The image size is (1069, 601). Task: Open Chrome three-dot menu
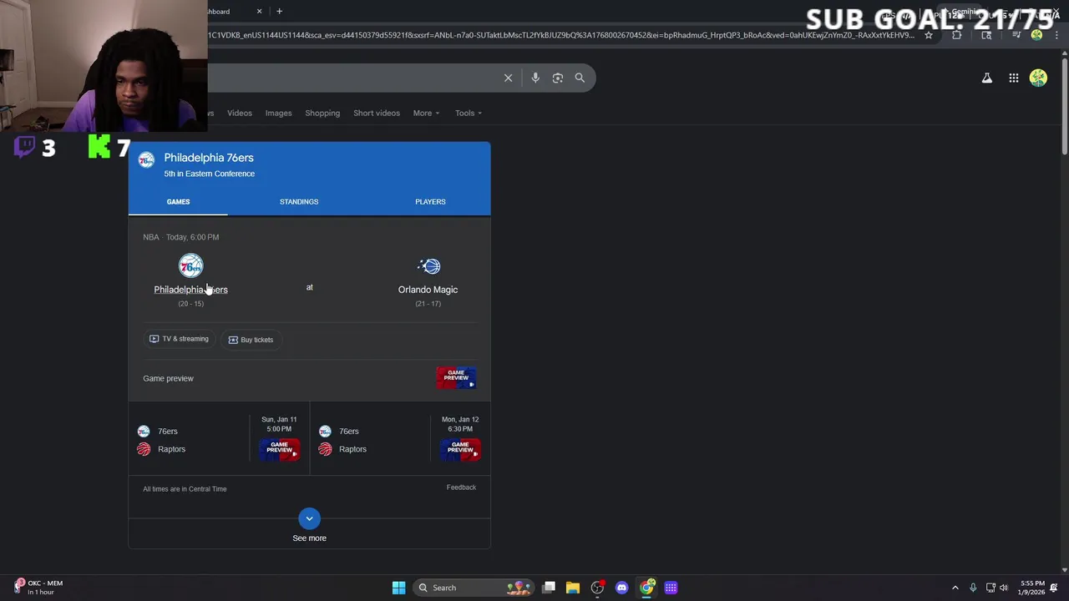[1056, 35]
